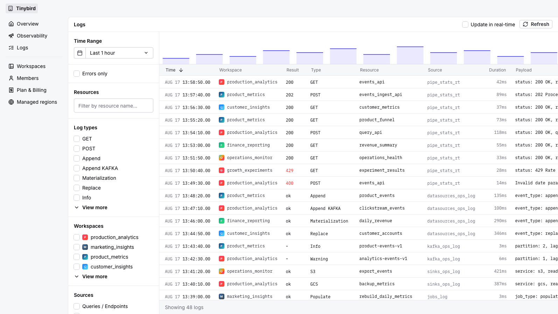The image size is (558, 314).
Task: Click the Observability telescope icon
Action: 11,36
